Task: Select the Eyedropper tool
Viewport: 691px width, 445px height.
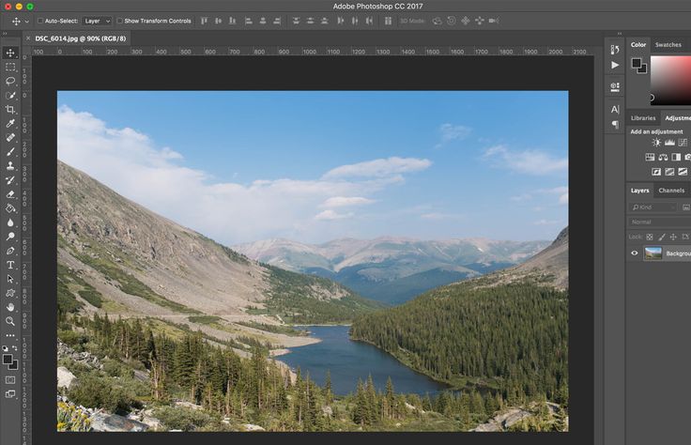Action: [x=10, y=123]
